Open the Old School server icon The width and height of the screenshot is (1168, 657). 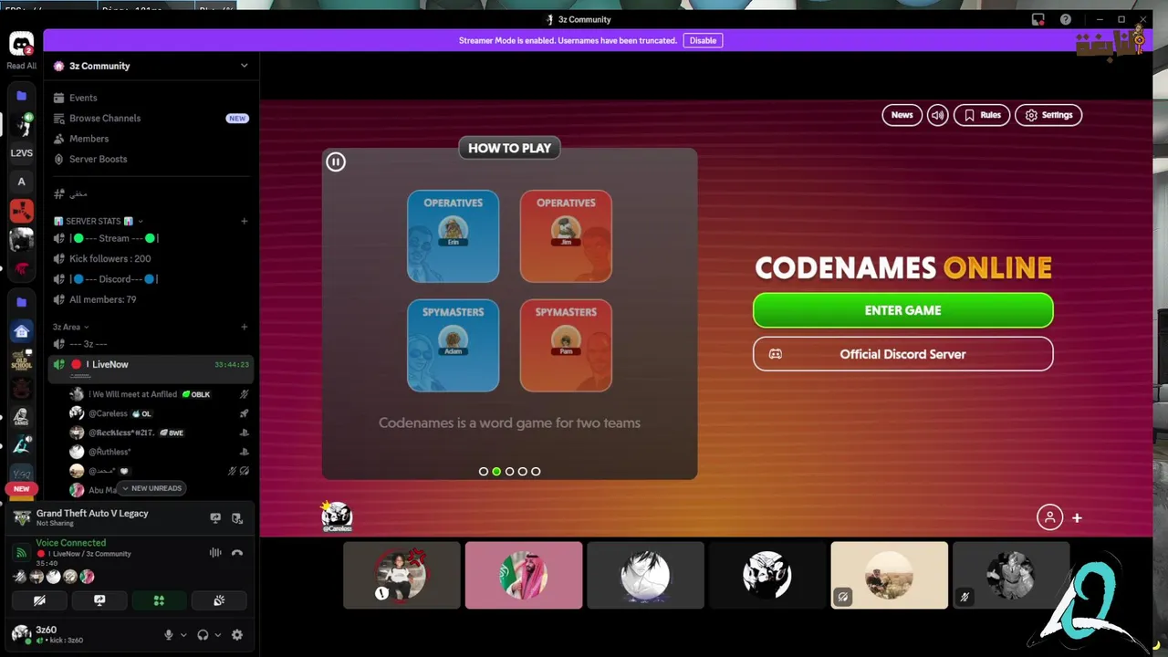click(21, 360)
